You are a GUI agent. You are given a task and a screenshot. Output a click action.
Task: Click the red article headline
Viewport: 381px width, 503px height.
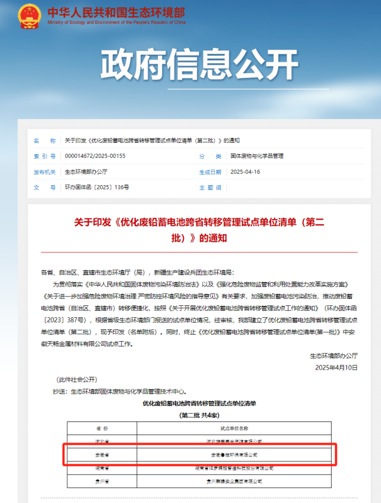199,229
